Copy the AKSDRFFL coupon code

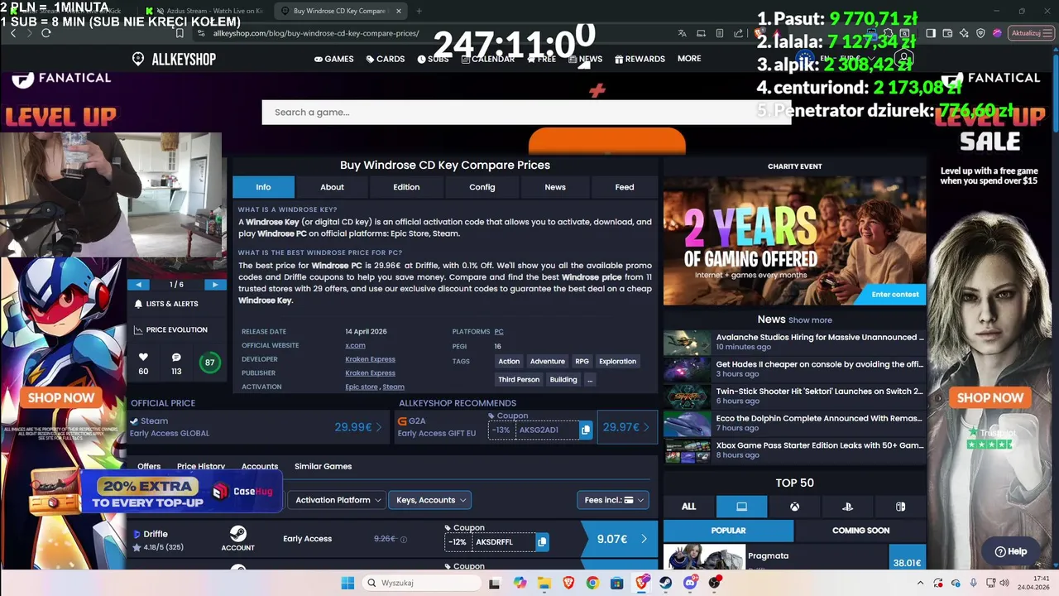pos(542,542)
